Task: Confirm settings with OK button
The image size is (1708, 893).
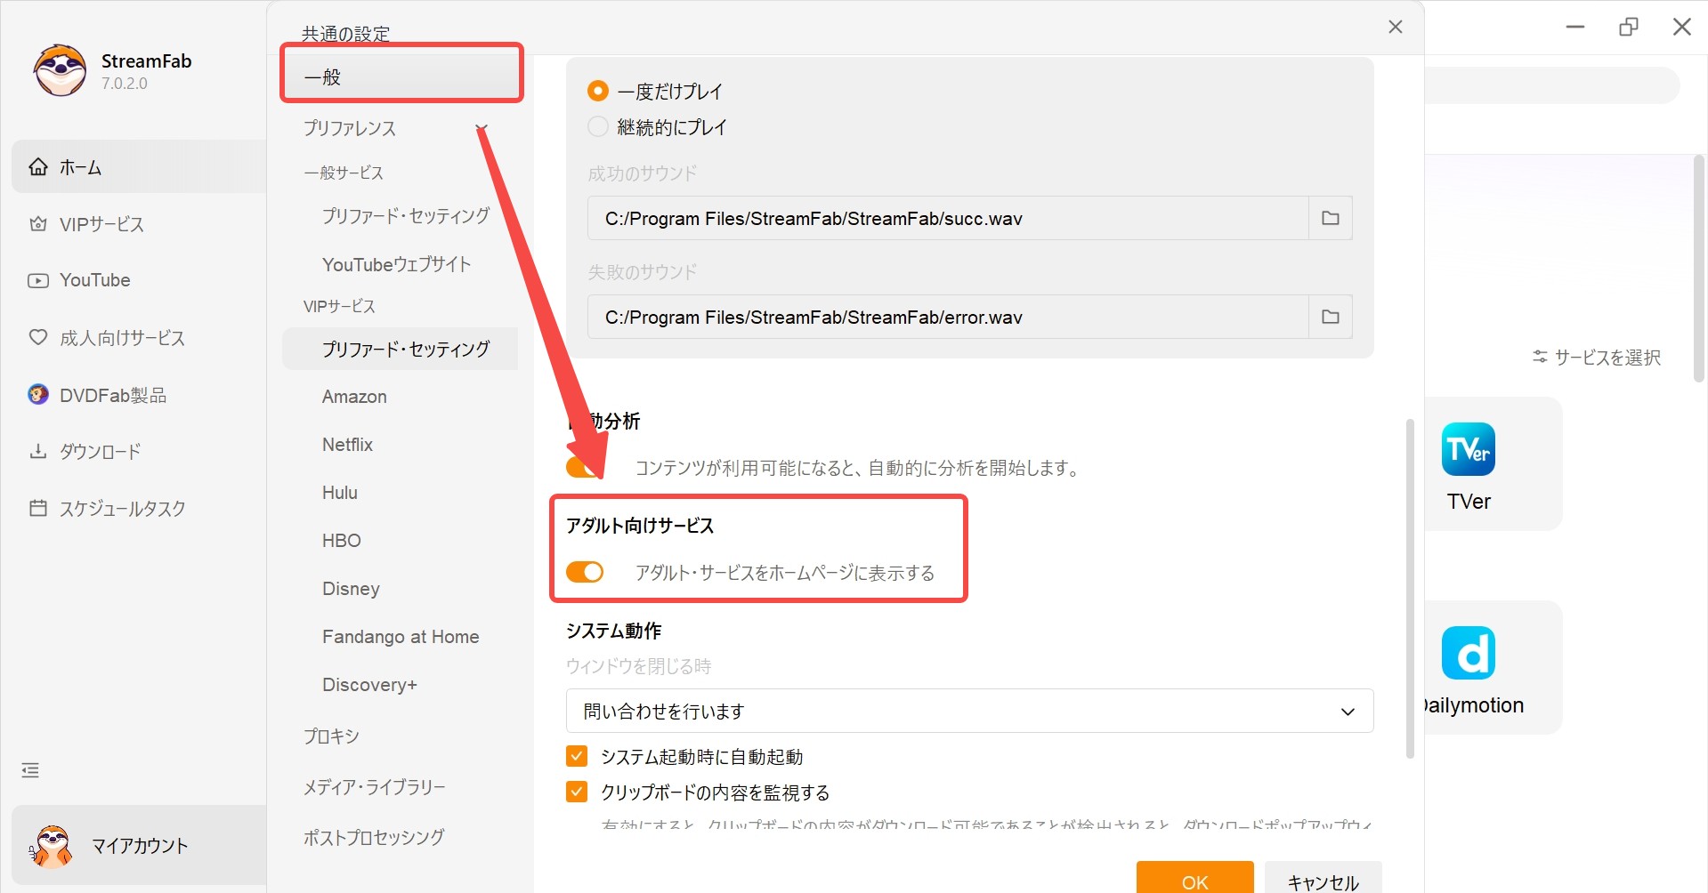Action: click(1194, 877)
